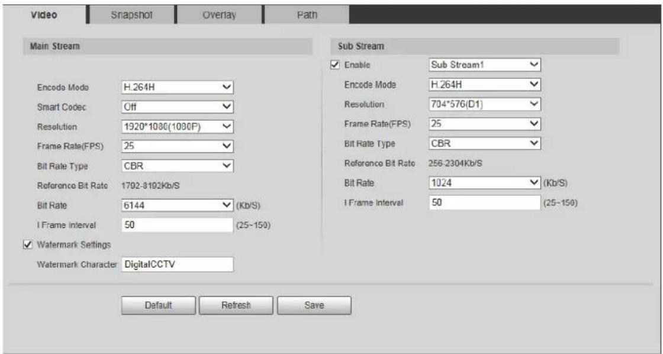Open Sub Stream Encode Mode dropdown

tap(485, 85)
